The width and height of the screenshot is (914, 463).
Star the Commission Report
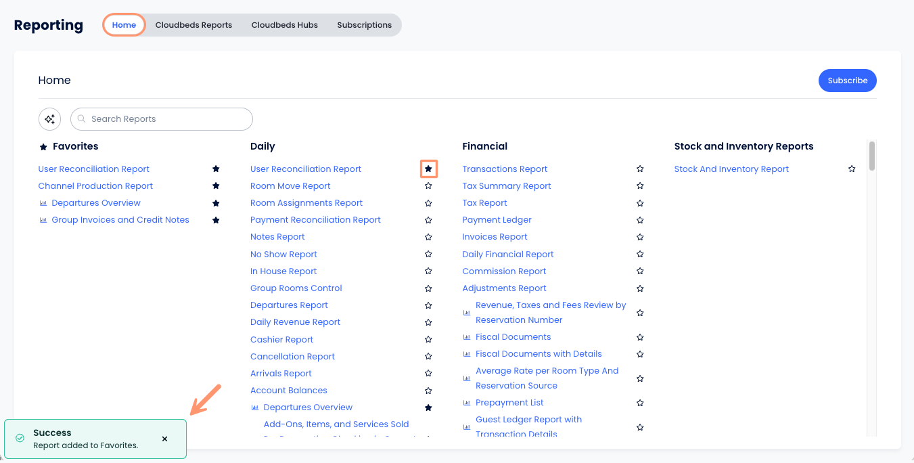[640, 271]
